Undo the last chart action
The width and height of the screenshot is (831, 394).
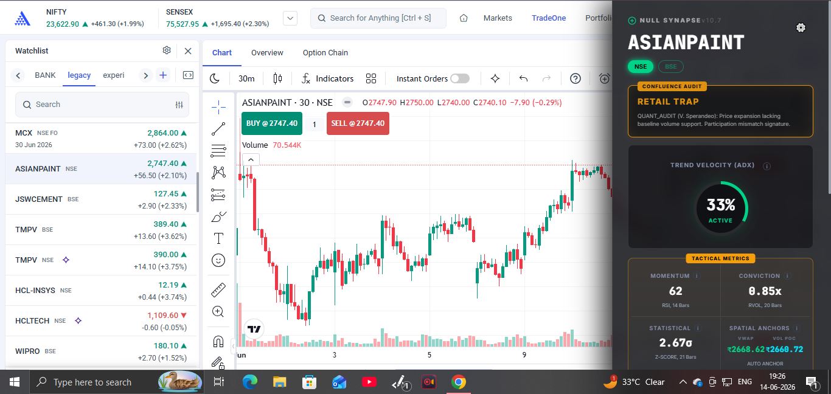523,78
